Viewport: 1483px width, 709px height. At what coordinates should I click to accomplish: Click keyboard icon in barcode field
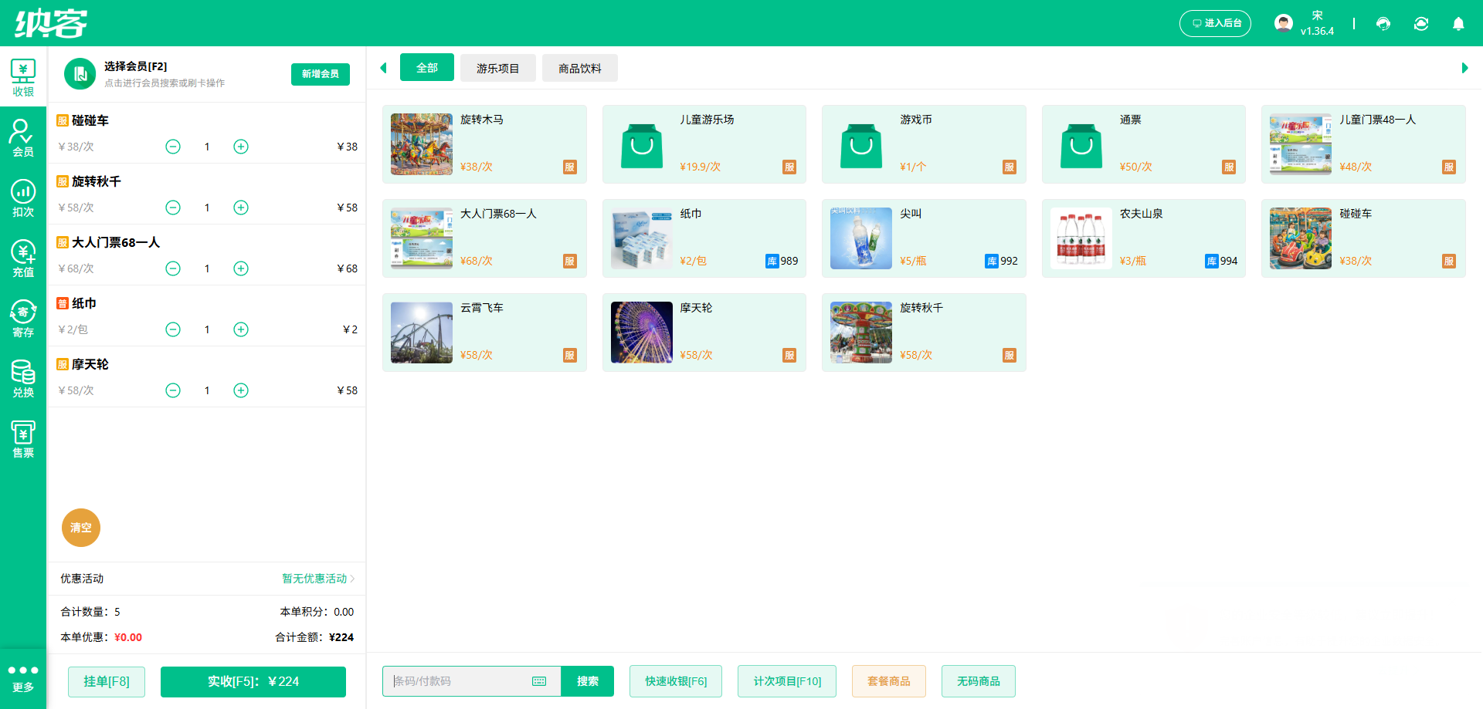tap(539, 681)
